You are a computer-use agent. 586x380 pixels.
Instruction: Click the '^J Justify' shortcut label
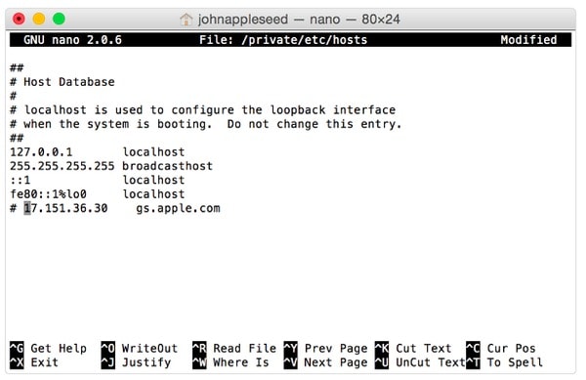coord(136,362)
